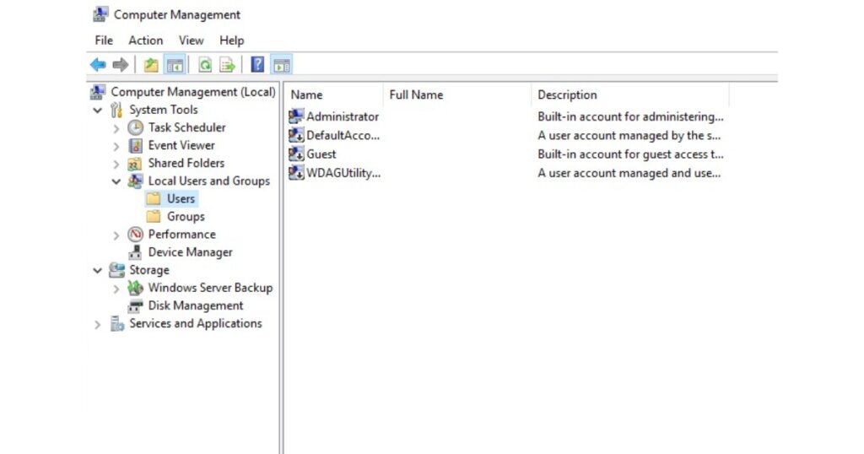Open the File menu
This screenshot has height=454, width=864.
tap(104, 41)
